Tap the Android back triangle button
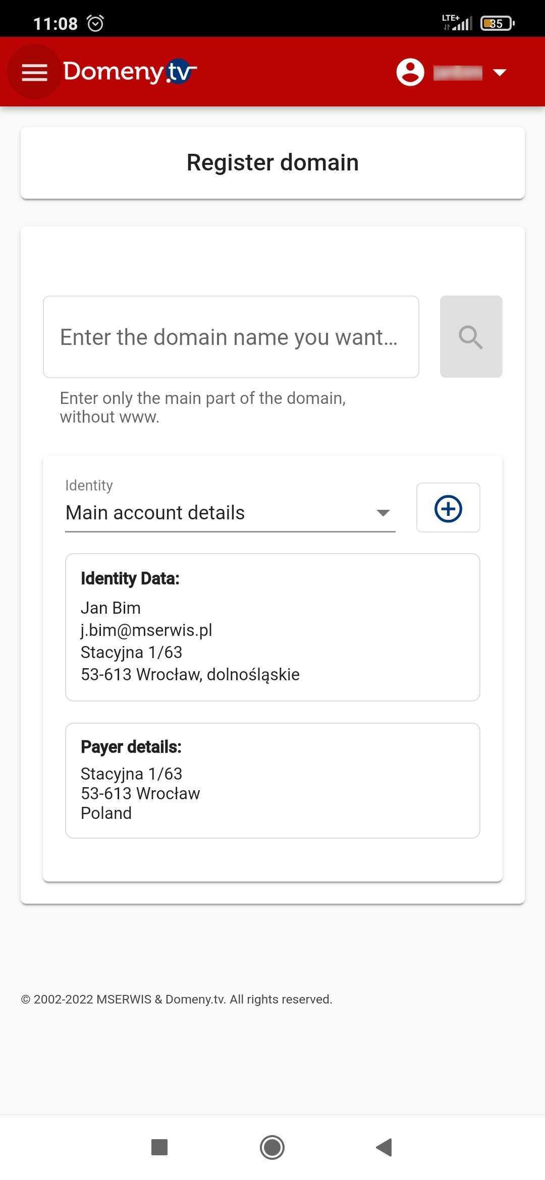Viewport: 545px width, 1180px height. click(x=385, y=1147)
